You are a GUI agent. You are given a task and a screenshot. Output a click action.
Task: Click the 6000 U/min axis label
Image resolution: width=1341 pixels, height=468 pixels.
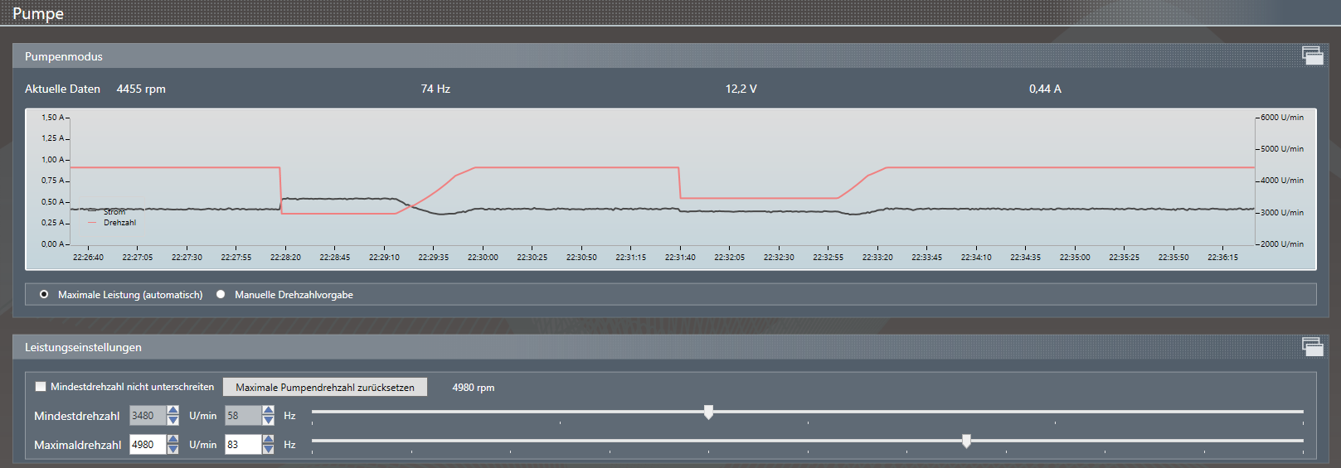coord(1282,118)
